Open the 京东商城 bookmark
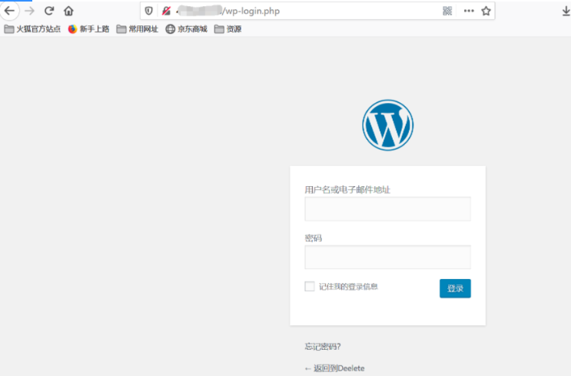The height and width of the screenshot is (376, 571). pyautogui.click(x=186, y=29)
